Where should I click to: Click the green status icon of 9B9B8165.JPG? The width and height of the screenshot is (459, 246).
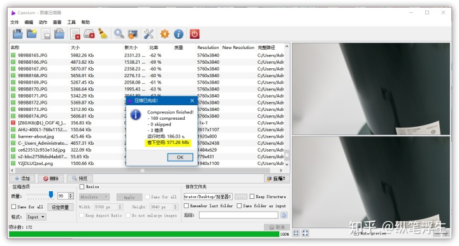tap(13, 55)
